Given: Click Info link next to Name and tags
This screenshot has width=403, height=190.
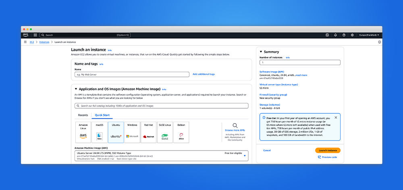Looking at the screenshot, I should (101, 64).
